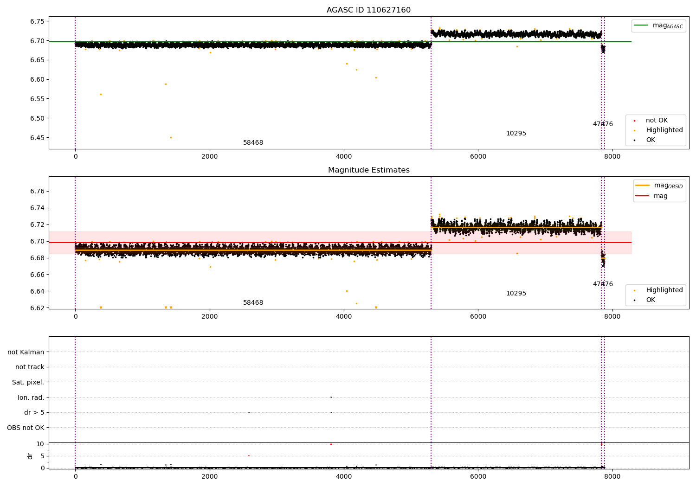This screenshot has width=696, height=487.
Task: Click the 10295 obsid label in top plot
Action: tap(516, 134)
